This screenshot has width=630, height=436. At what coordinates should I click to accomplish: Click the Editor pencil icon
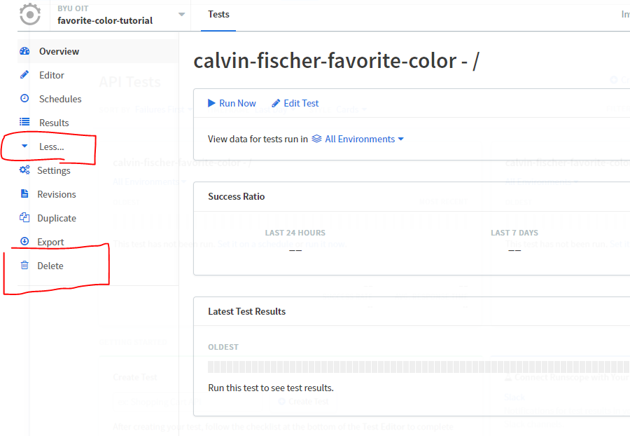click(x=24, y=75)
